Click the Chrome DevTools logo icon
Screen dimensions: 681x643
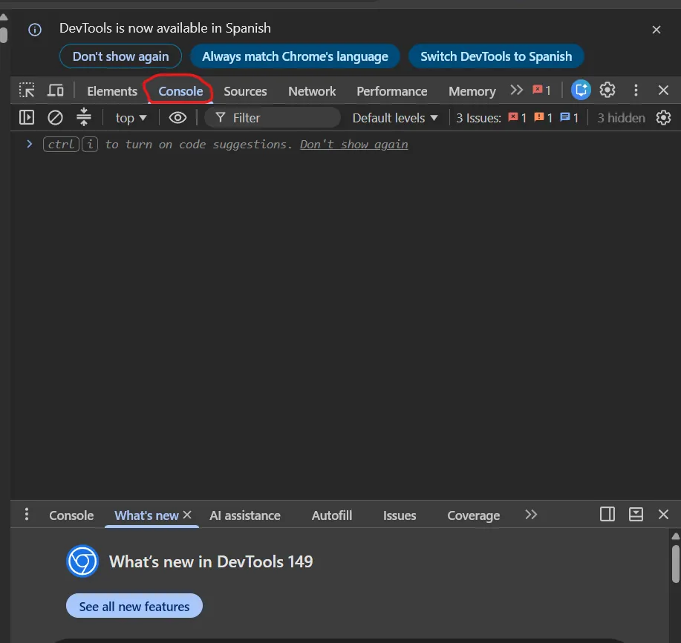coord(82,561)
